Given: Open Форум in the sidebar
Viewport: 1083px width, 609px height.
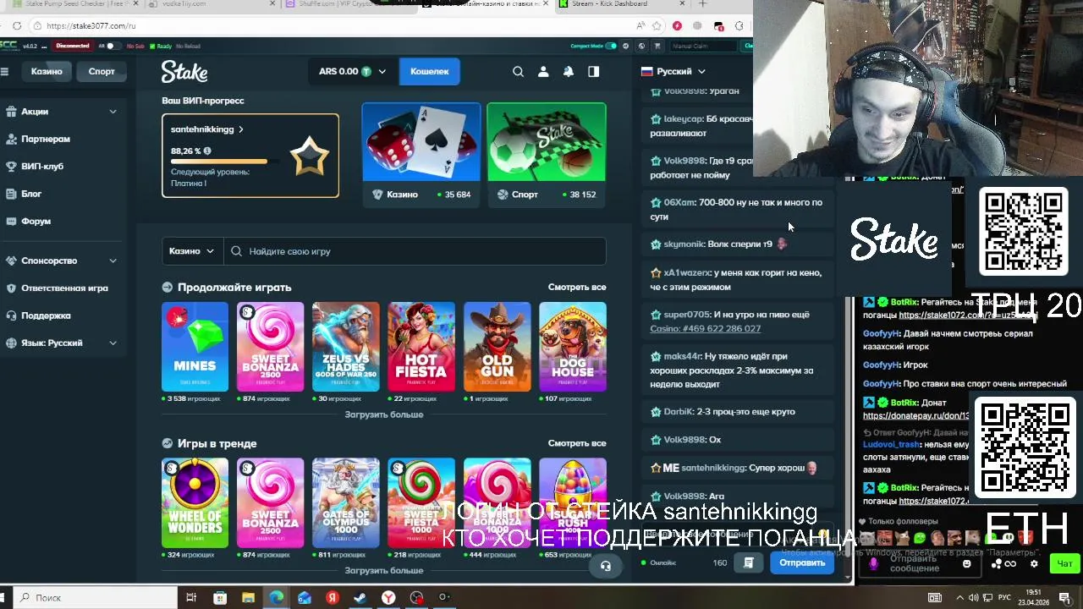Looking at the screenshot, I should (x=36, y=221).
